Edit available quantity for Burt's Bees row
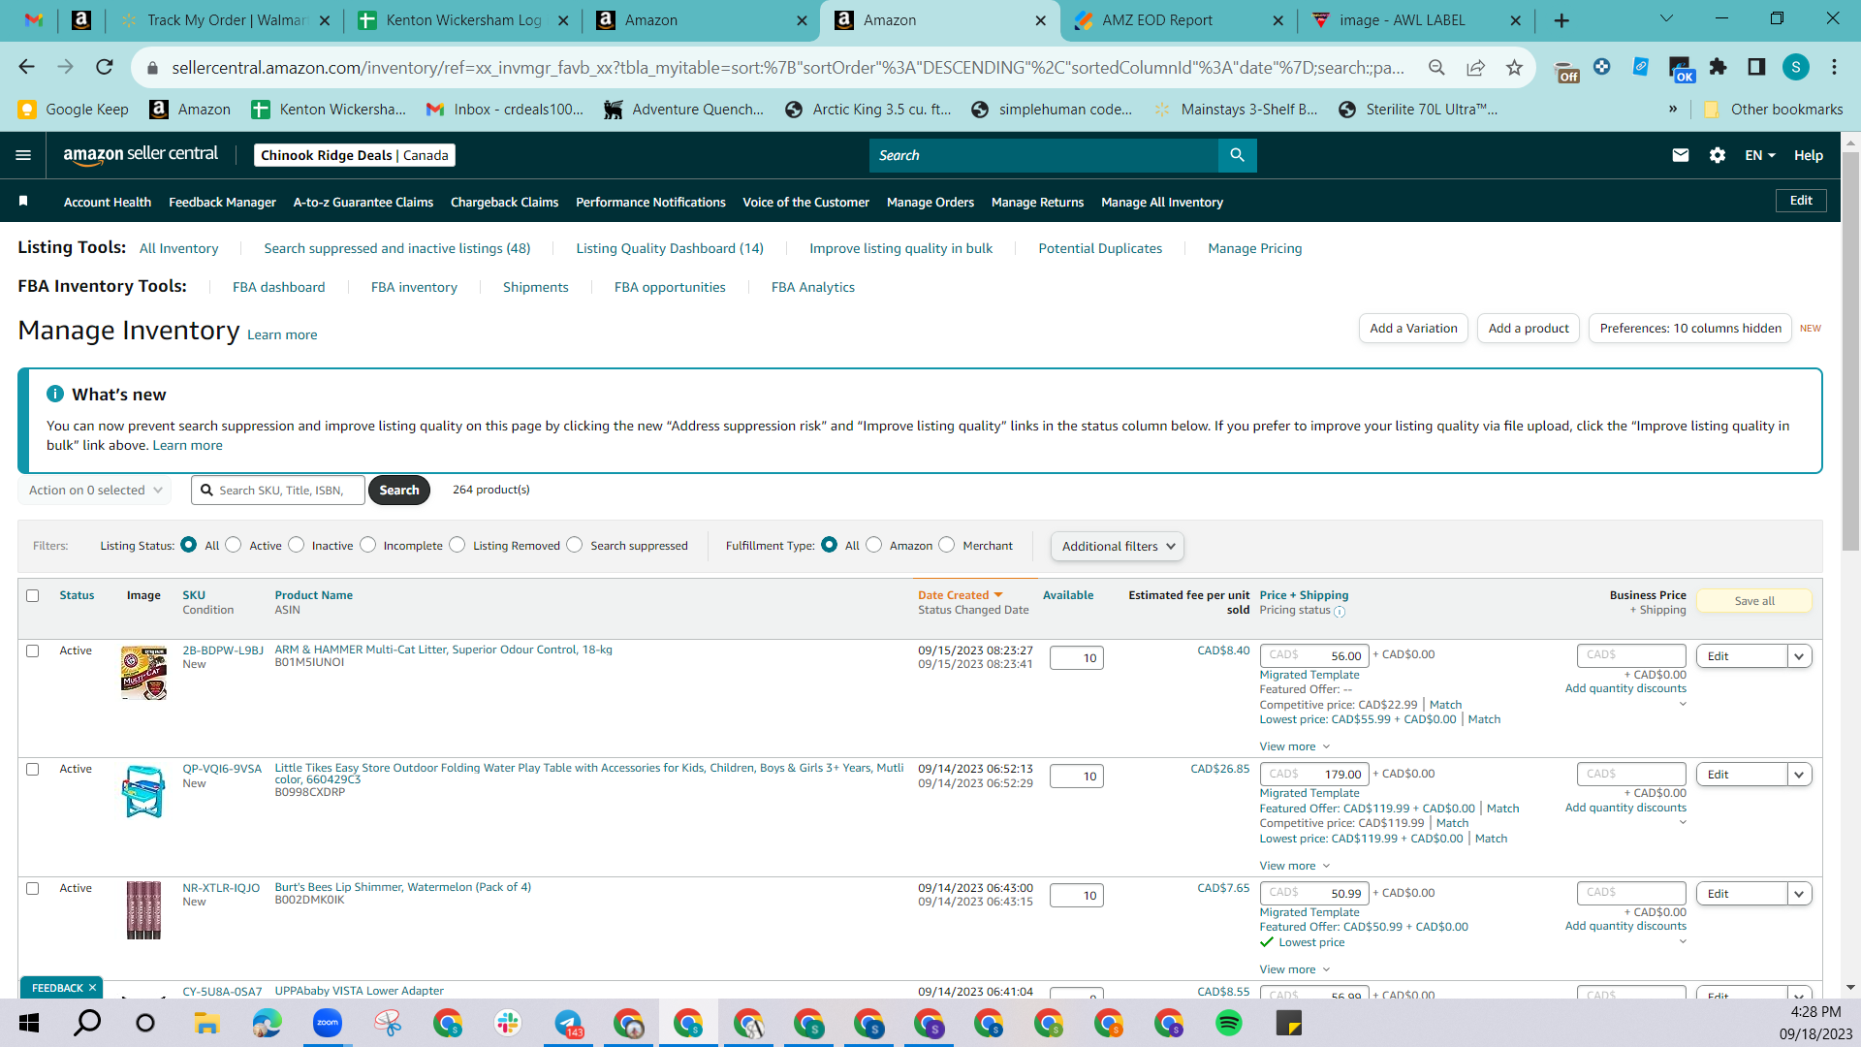Screen dimensions: 1861x1047 click(1076, 896)
